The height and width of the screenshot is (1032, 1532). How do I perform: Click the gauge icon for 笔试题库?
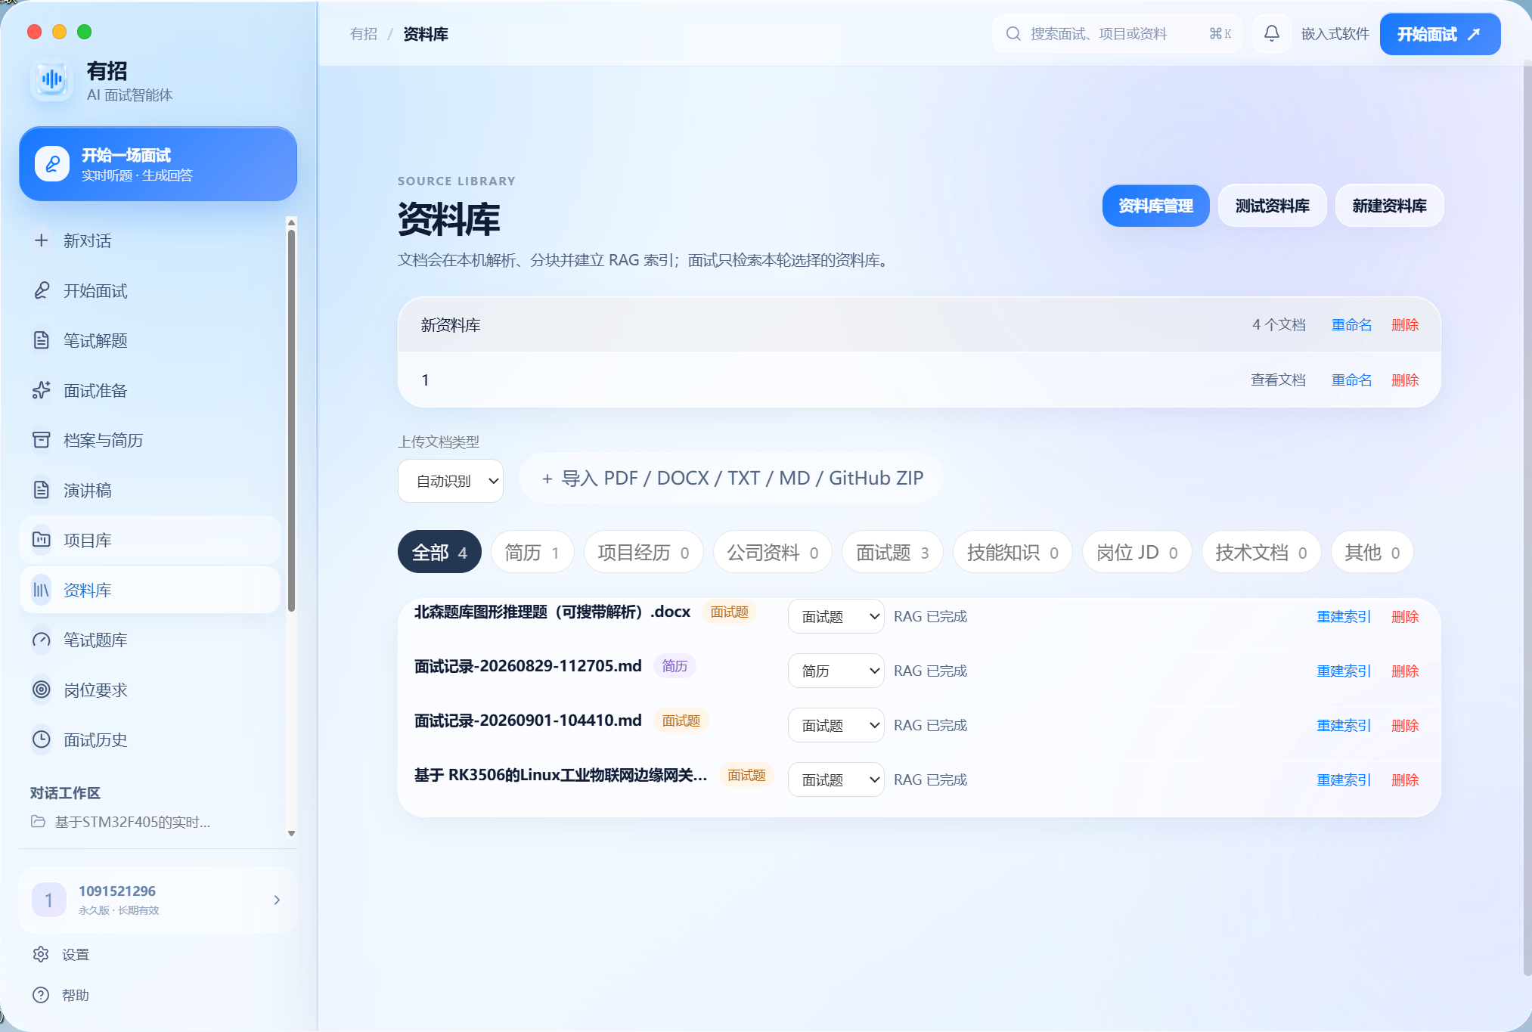pyautogui.click(x=42, y=640)
